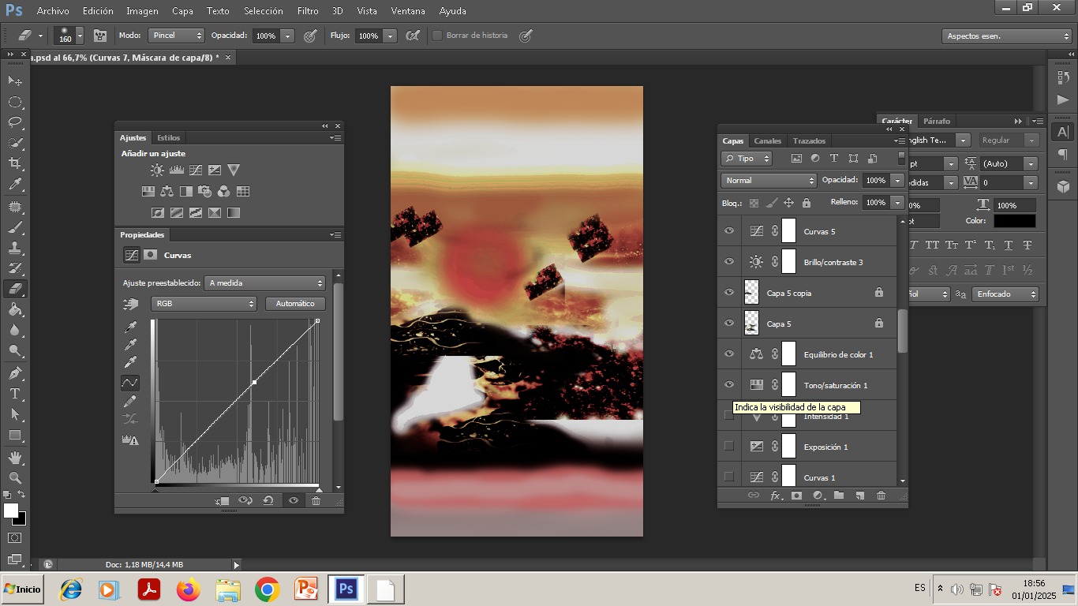
Task: Add a Color Balance adjustment from Ajustes
Action: click(167, 191)
